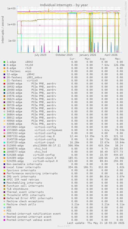The width and height of the screenshot is (128, 229).
Task: Click the blue 4-edge ttyS0 legend swatch
Action: click(4, 65)
